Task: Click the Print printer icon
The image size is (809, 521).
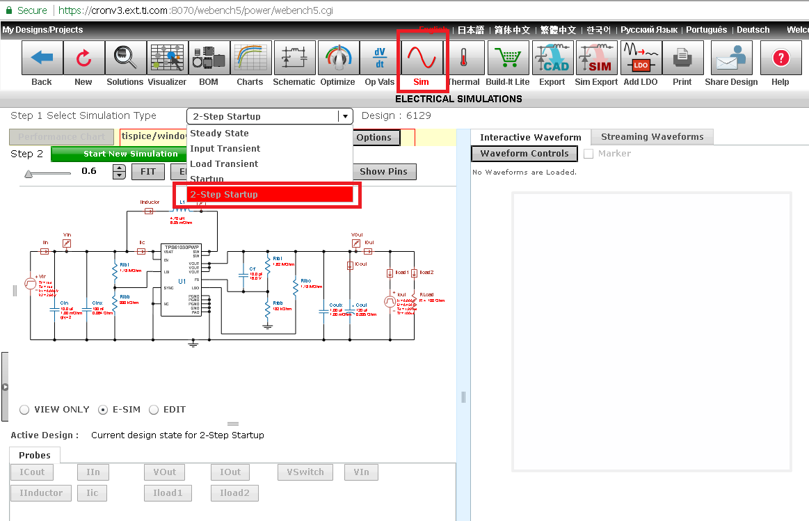Action: (x=682, y=58)
